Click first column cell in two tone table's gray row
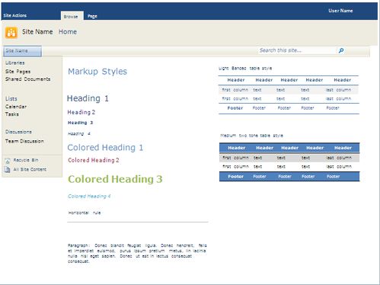Screen dimensions: 380x285 [x=235, y=158]
